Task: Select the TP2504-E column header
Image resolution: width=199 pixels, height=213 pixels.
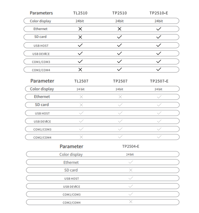Action: click(130, 147)
